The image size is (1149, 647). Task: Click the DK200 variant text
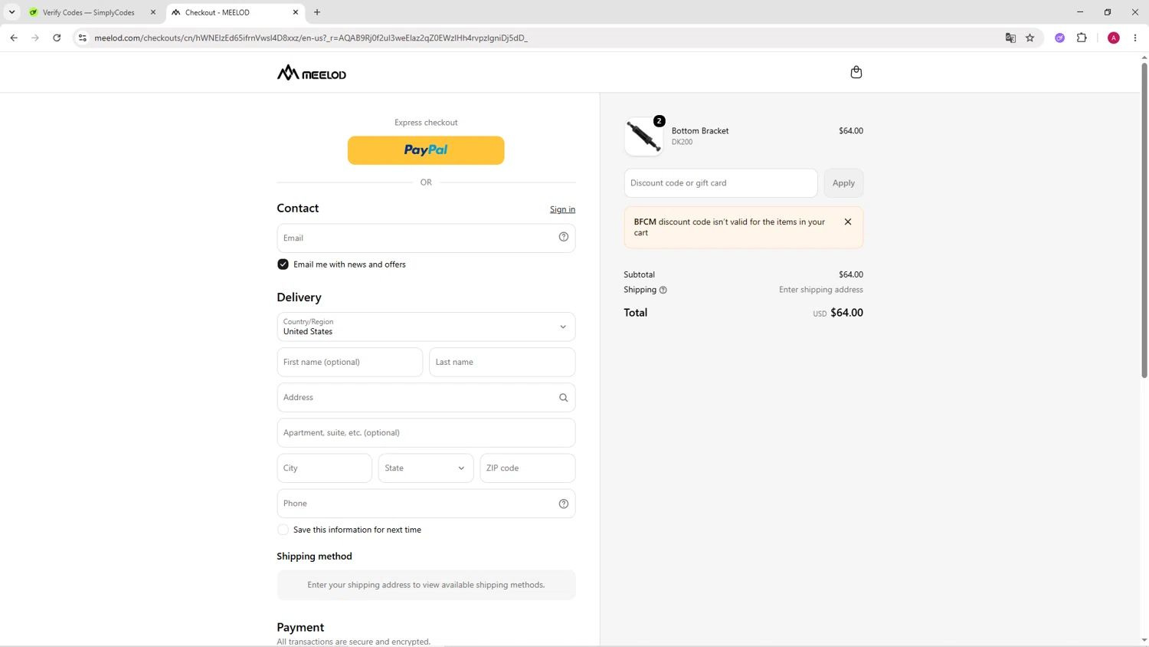tap(682, 142)
